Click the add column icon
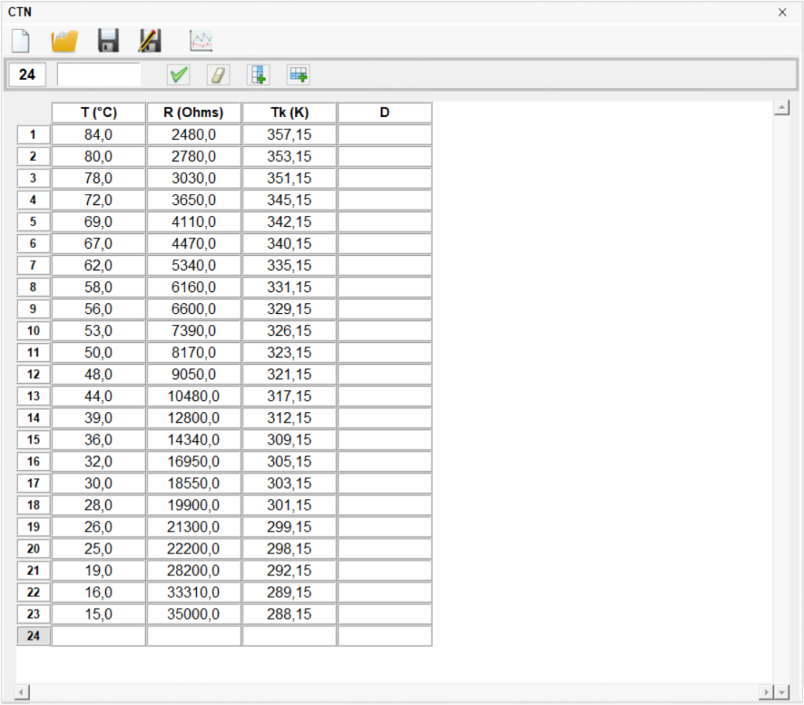The width and height of the screenshot is (804, 705). pos(258,75)
